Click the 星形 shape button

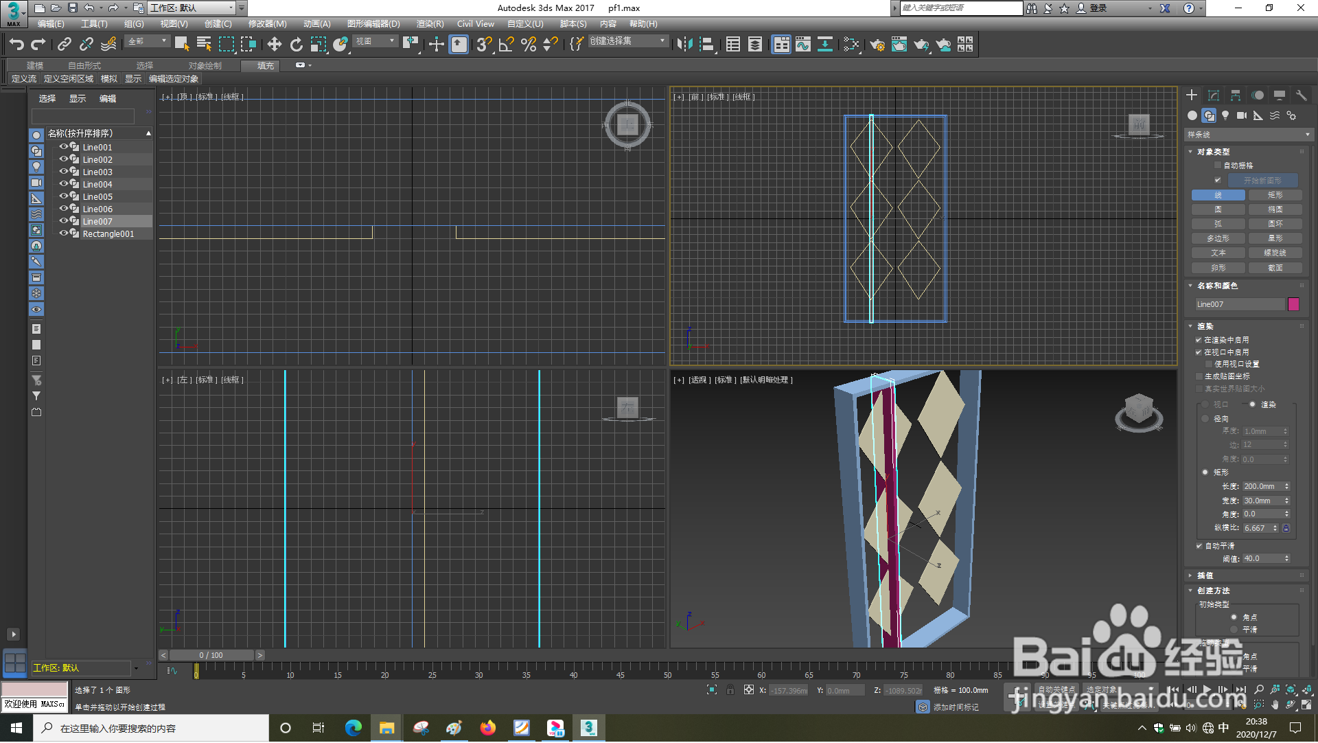1275,238
